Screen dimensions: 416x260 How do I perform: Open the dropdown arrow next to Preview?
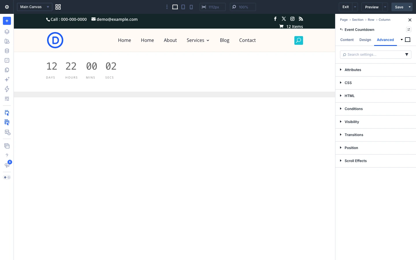(x=385, y=7)
